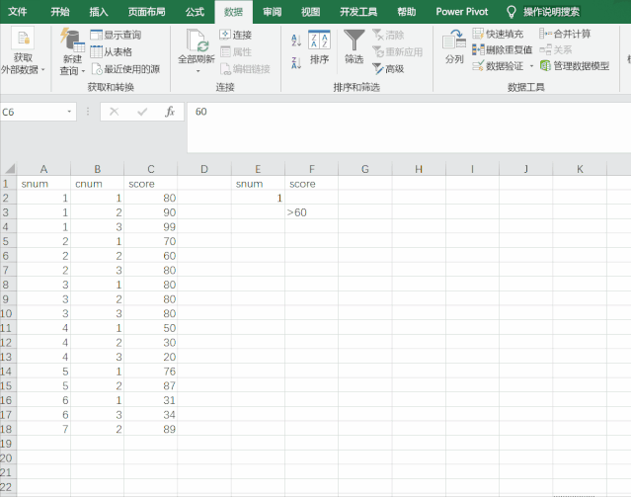Screen dimensions: 631x497
Task: Click the formula bar showing 60
Action: (409, 127)
